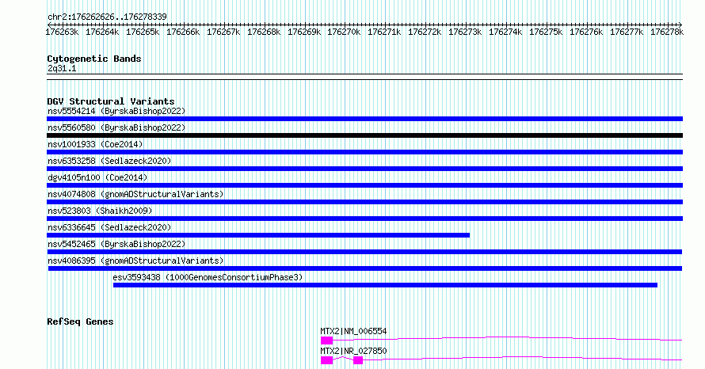This screenshot has height=369, width=705.
Task: Click nsv5560580 (ByrskaBishop2022) label
Action: 116,127
